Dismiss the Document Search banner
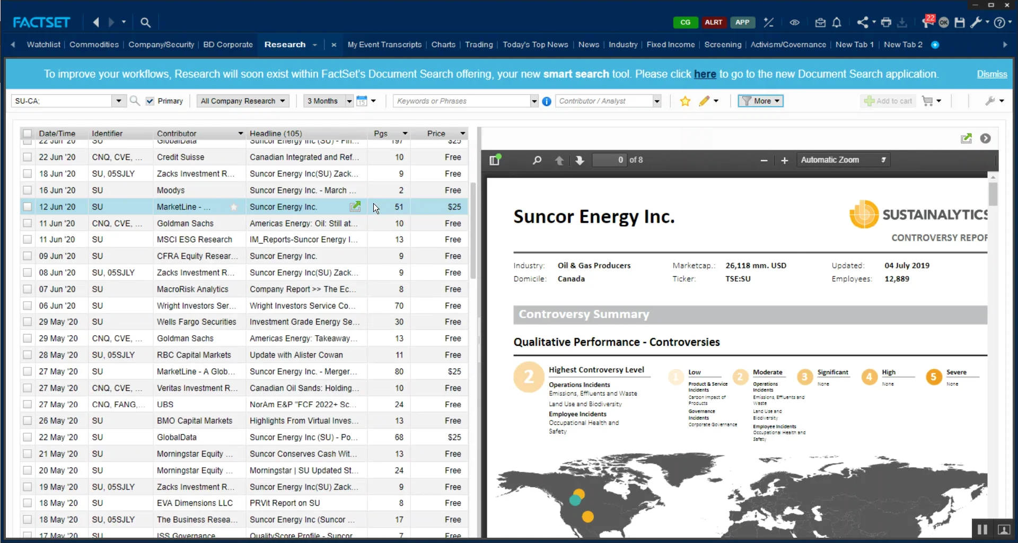The height and width of the screenshot is (543, 1018). [x=991, y=74]
